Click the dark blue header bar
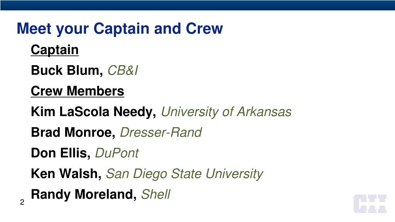 [197, 5]
